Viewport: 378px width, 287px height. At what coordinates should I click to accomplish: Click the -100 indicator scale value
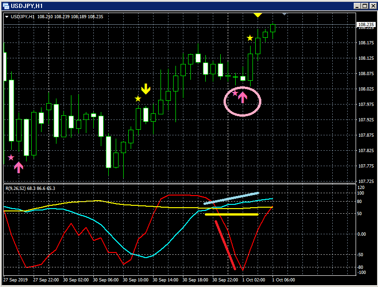pyautogui.click(x=361, y=273)
